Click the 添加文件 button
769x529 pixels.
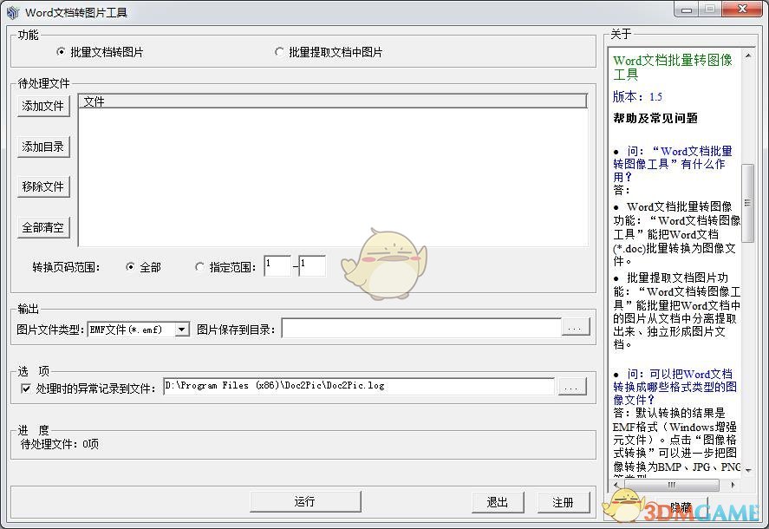click(x=43, y=106)
